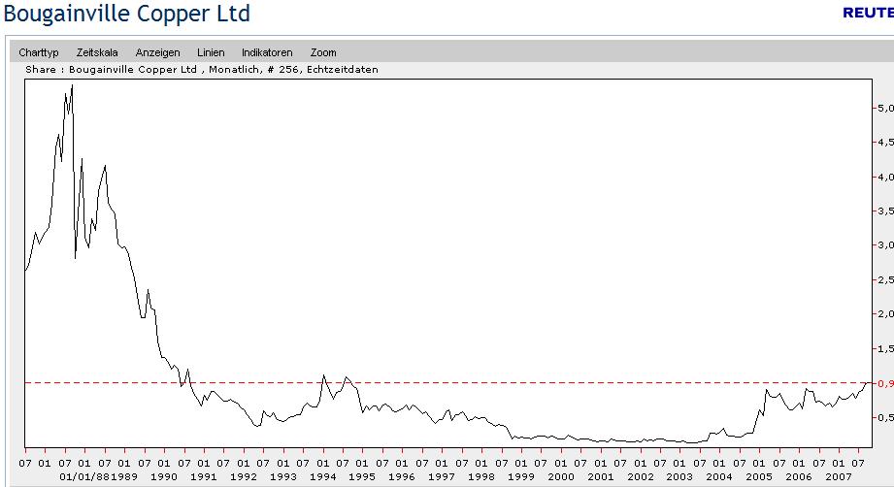This screenshot has width=894, height=487.
Task: Open the Indikatoren menu
Action: 267,52
